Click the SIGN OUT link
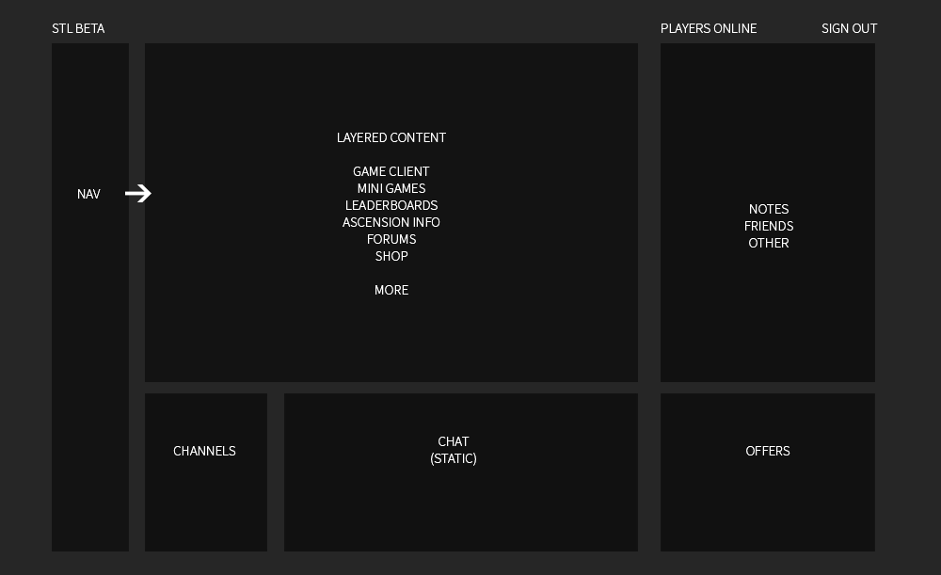The image size is (941, 575). 849,29
